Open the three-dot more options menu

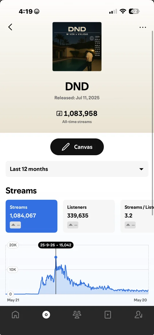pyautogui.click(x=143, y=27)
